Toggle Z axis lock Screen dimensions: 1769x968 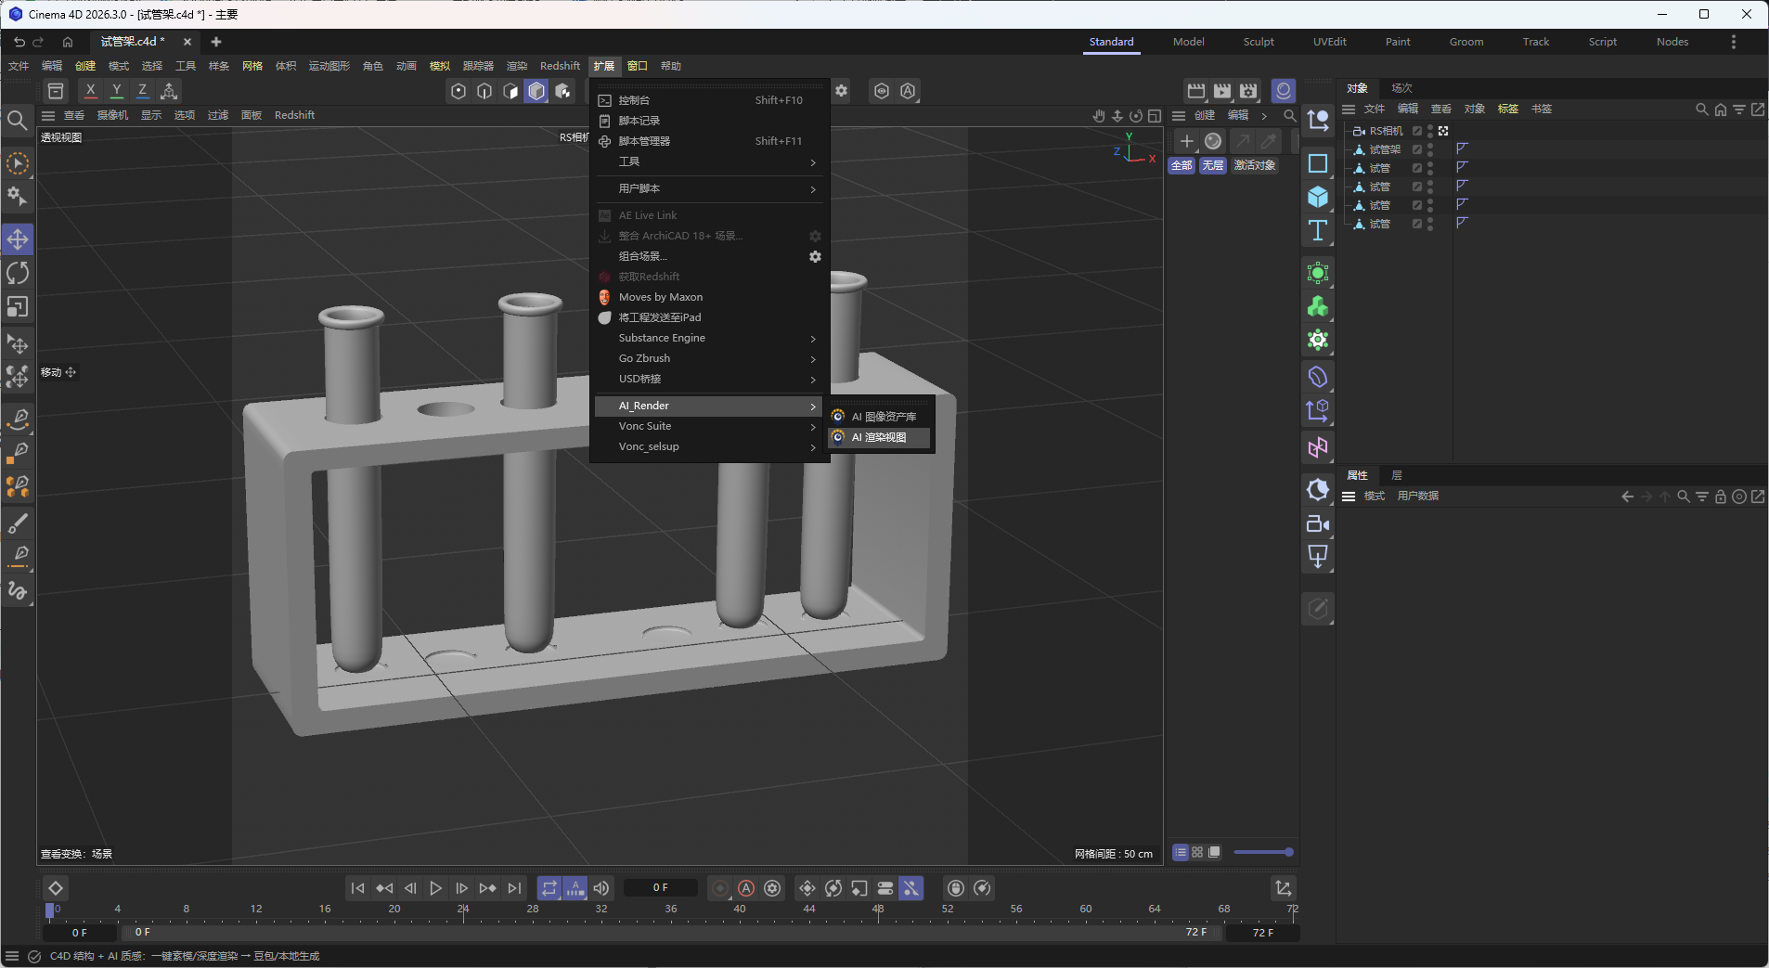coord(142,91)
